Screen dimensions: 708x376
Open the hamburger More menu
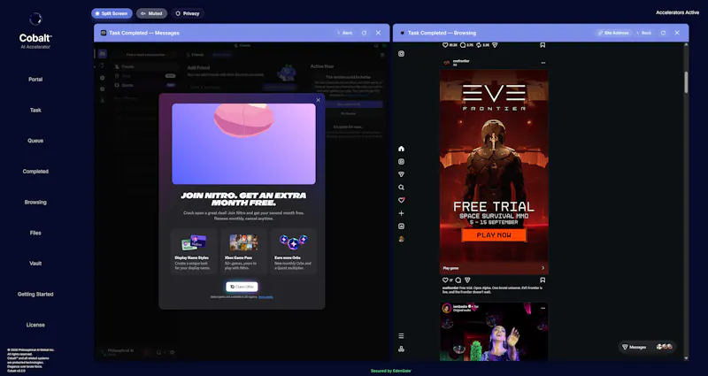pyautogui.click(x=402, y=336)
